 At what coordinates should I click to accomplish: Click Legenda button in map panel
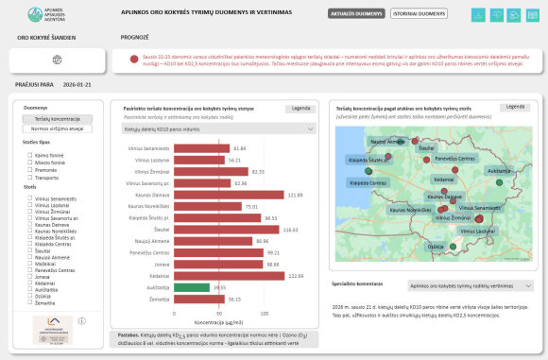click(515, 107)
